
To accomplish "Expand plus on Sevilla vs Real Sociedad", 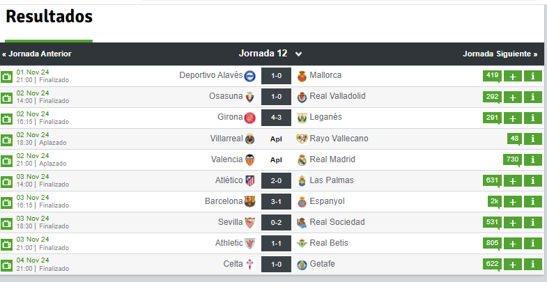I will [512, 222].
